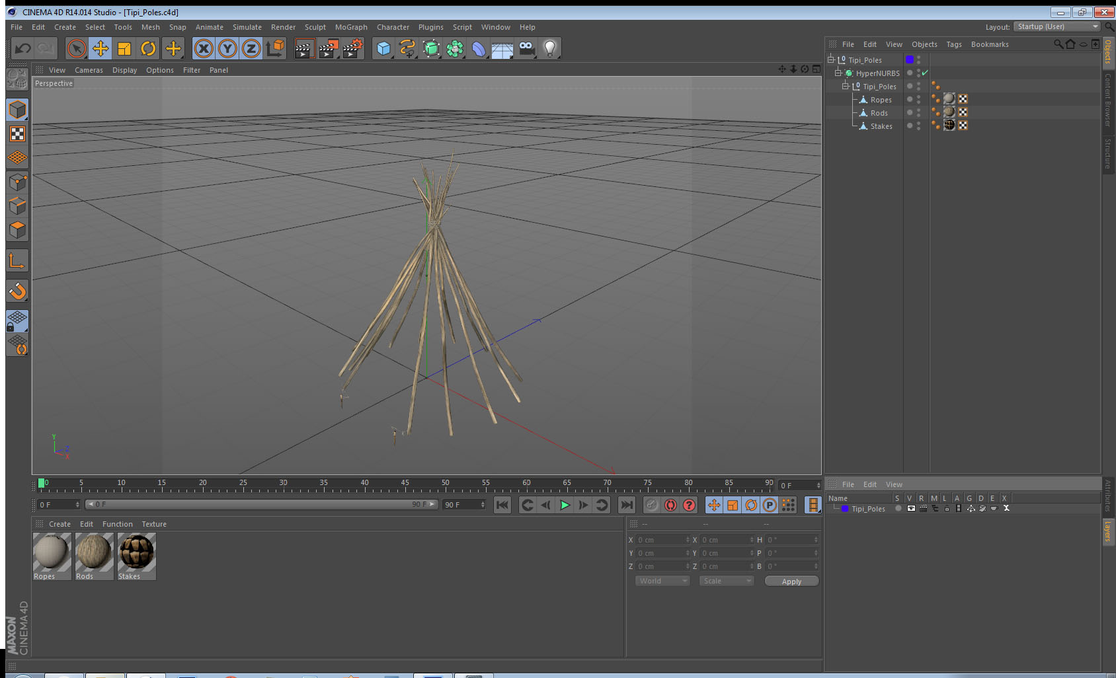Toggle Snap magnet icon
The image size is (1116, 678).
17,291
